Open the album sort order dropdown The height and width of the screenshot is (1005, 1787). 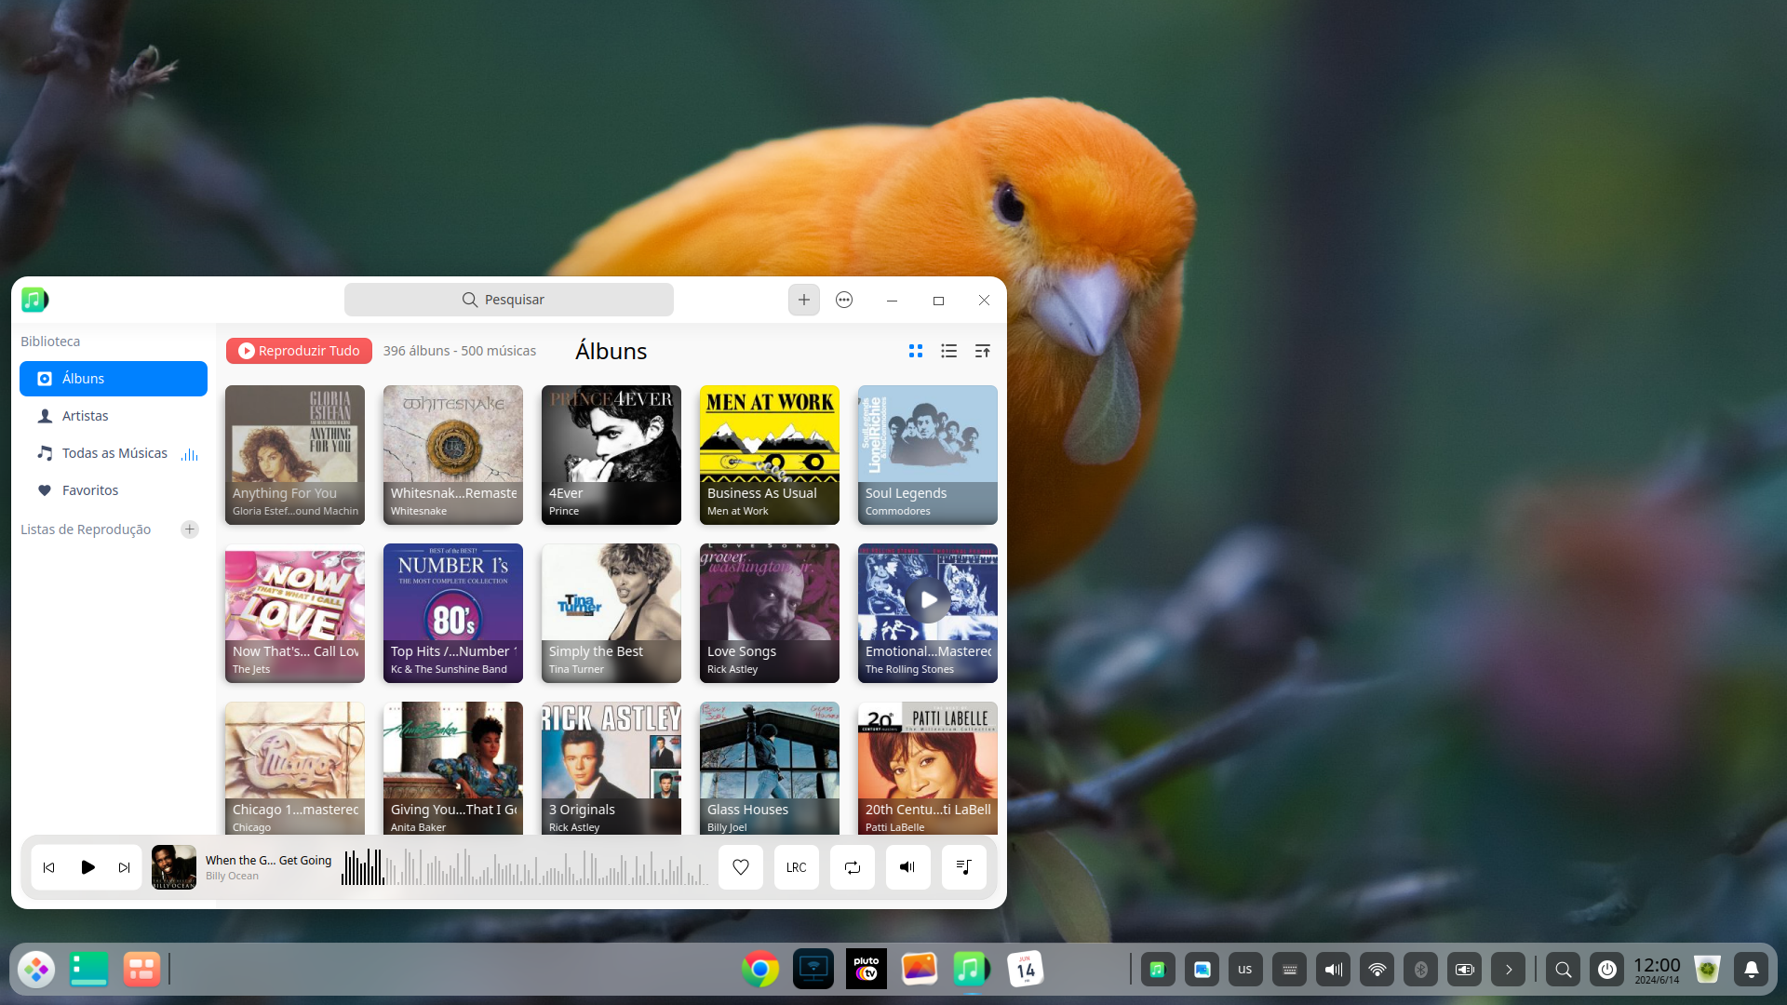[982, 351]
